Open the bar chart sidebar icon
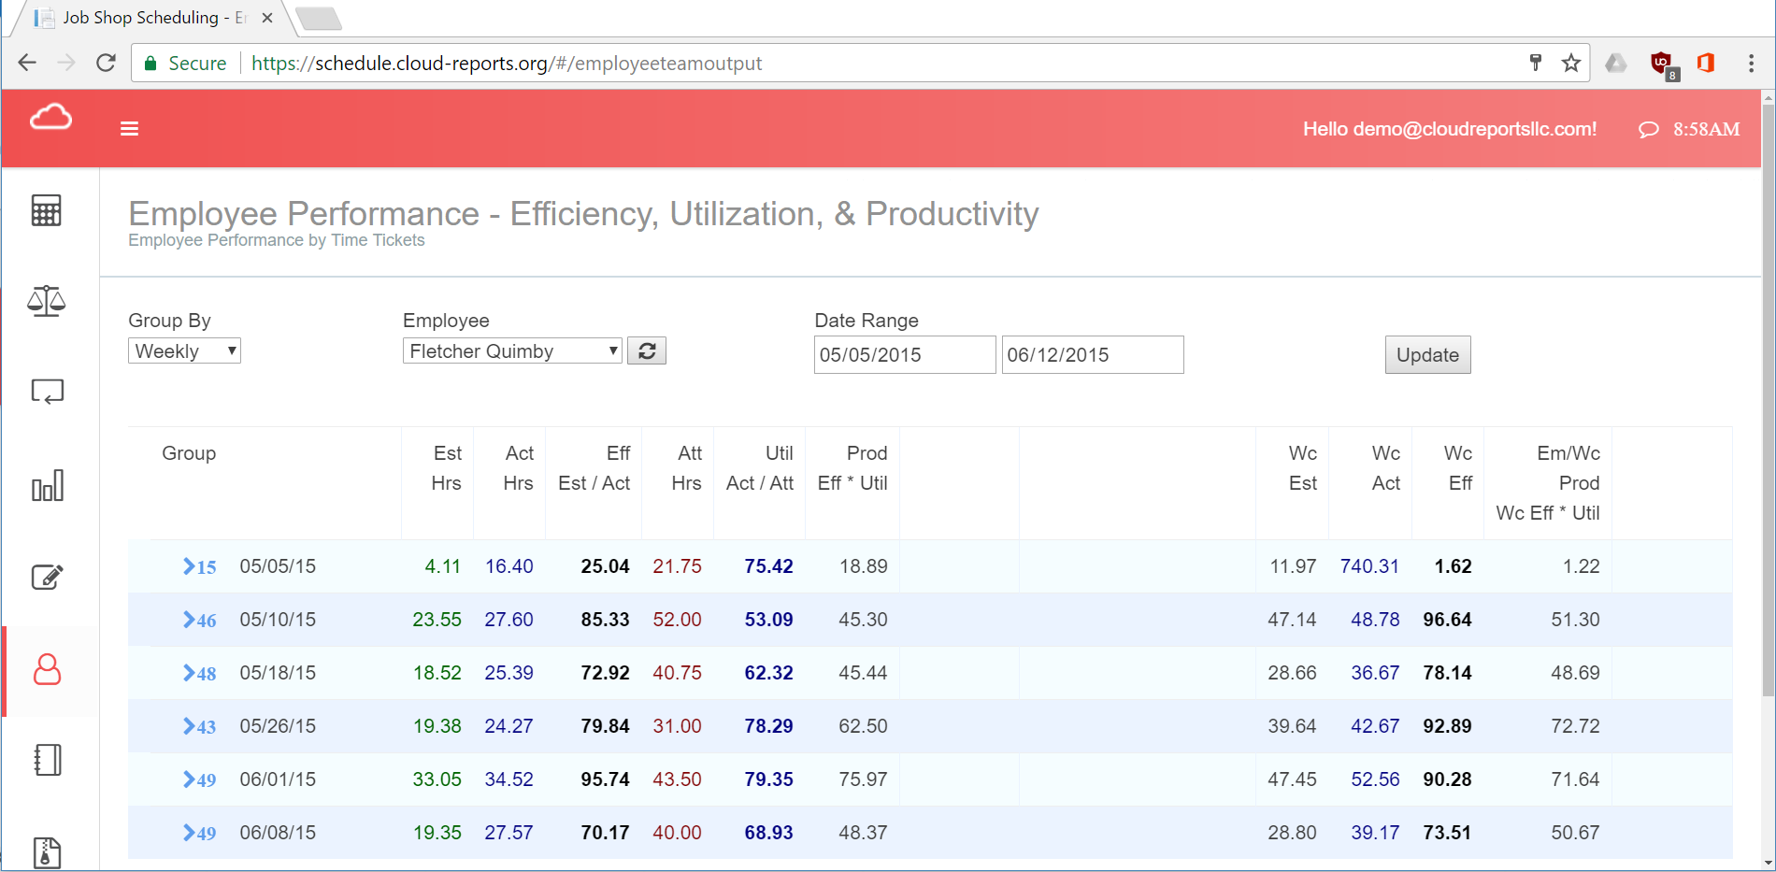This screenshot has width=1776, height=872. tap(48, 485)
